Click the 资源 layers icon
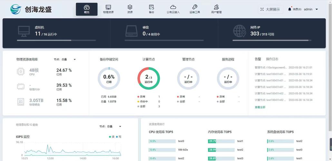 pos(130,7)
